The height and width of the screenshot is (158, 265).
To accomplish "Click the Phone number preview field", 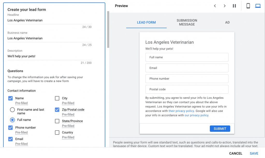I will point(187,78).
